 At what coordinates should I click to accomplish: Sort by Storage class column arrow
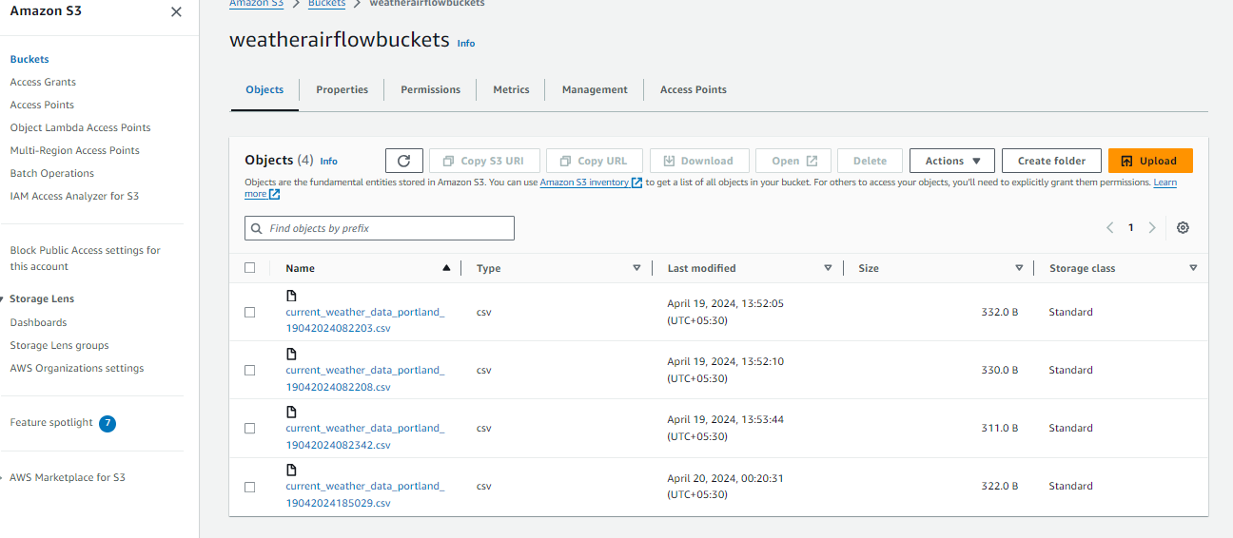(1193, 268)
